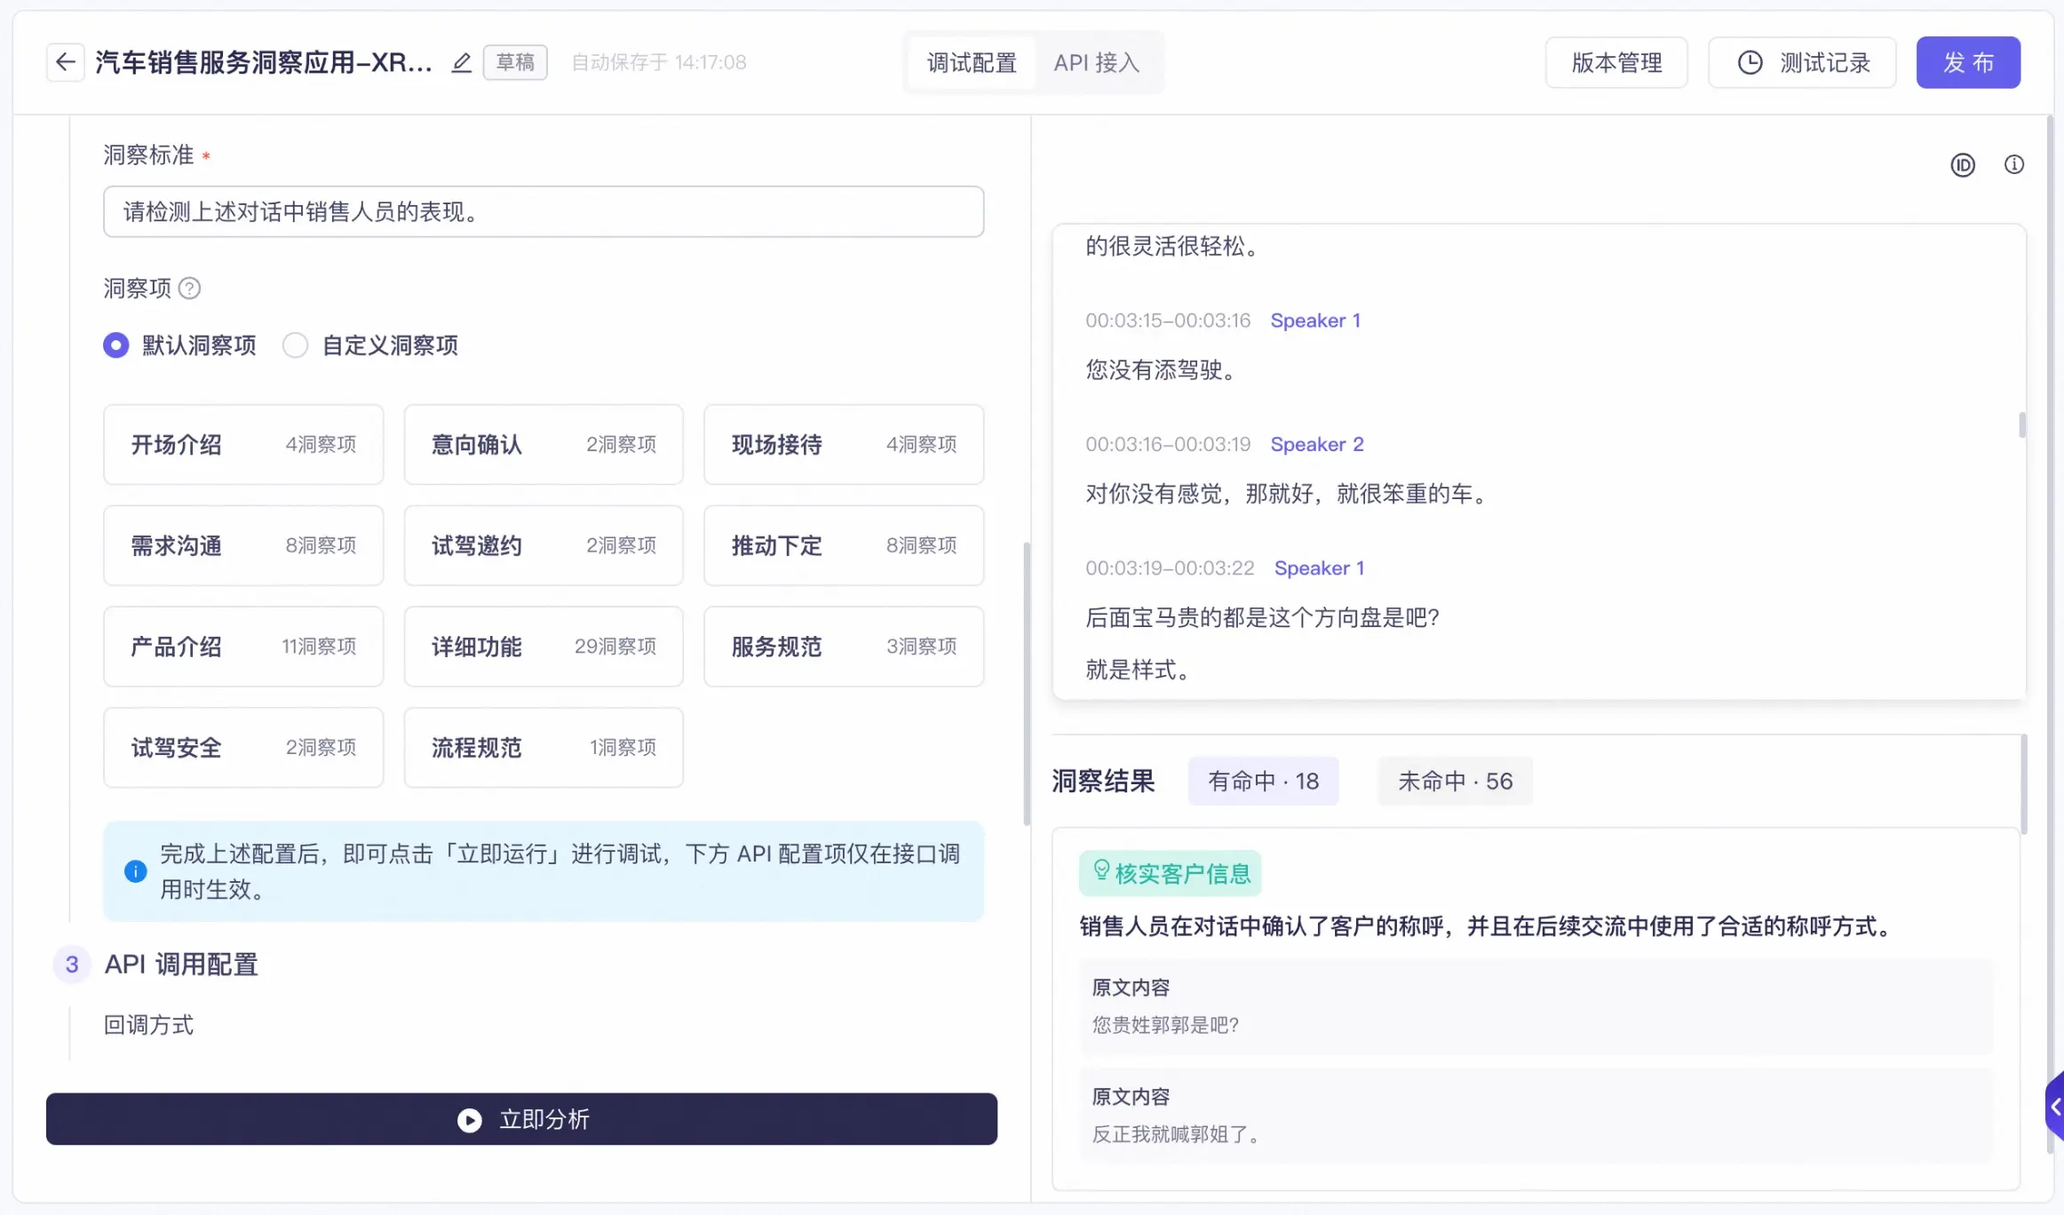This screenshot has width=2064, height=1215.
Task: Open the 产品介绍 insight card
Action: pyautogui.click(x=243, y=647)
